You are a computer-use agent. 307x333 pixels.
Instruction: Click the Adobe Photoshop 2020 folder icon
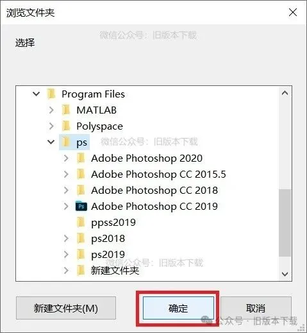pyautogui.click(x=81, y=158)
